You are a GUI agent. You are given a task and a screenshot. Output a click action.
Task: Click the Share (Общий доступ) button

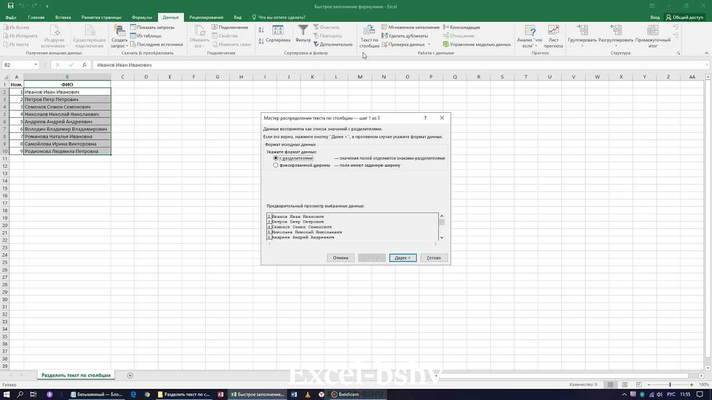[685, 17]
